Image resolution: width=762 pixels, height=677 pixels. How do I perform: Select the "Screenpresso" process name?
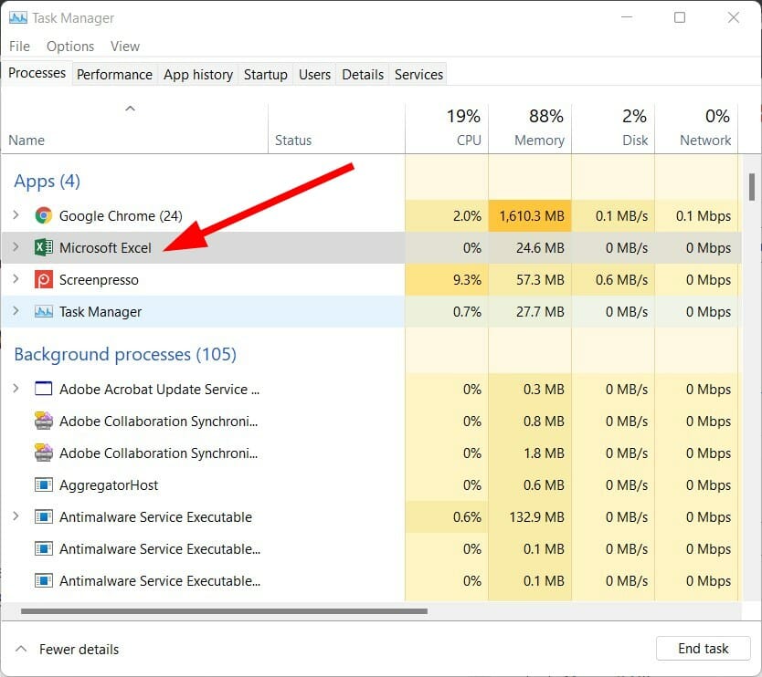tap(99, 280)
